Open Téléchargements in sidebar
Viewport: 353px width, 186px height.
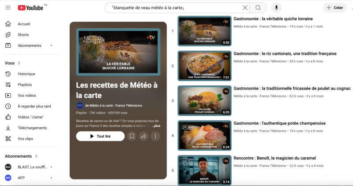(32, 128)
